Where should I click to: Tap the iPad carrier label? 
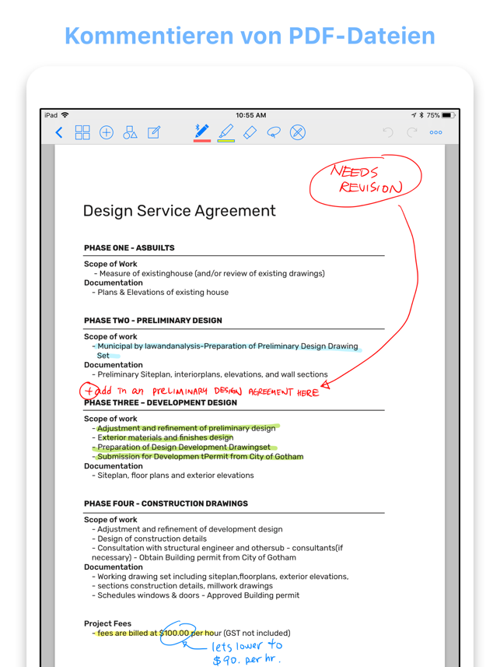pyautogui.click(x=51, y=115)
